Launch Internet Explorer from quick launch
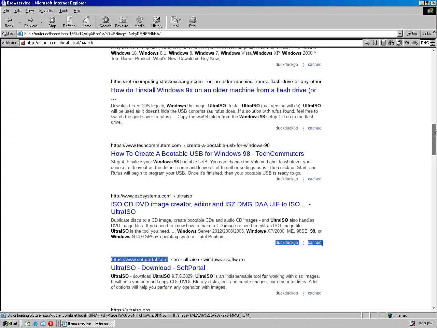Image resolution: width=437 pixels, height=328 pixels. click(35, 324)
